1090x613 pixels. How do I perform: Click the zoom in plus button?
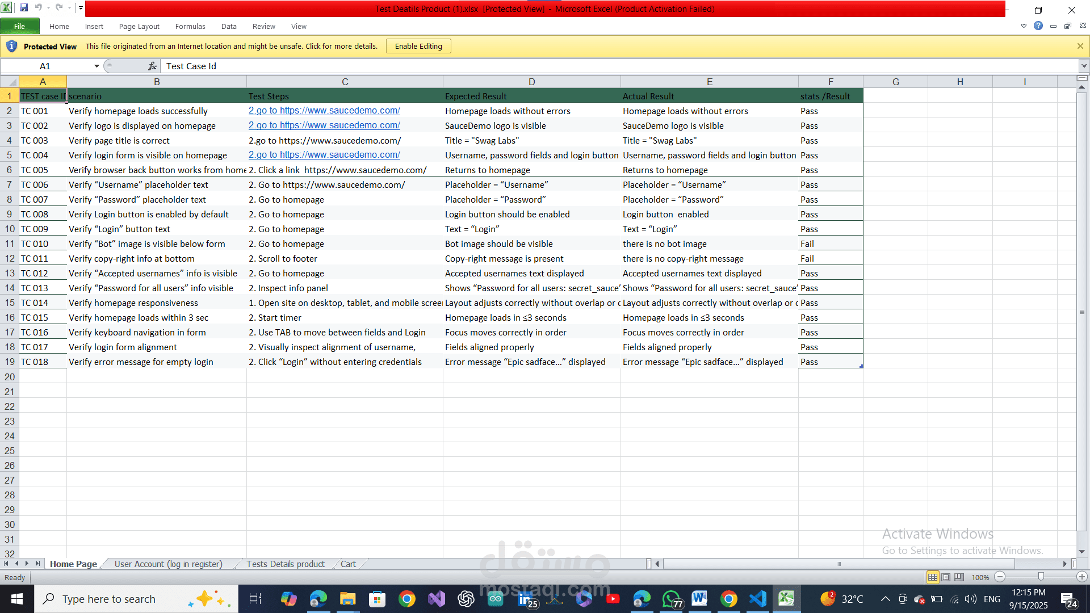point(1082,577)
